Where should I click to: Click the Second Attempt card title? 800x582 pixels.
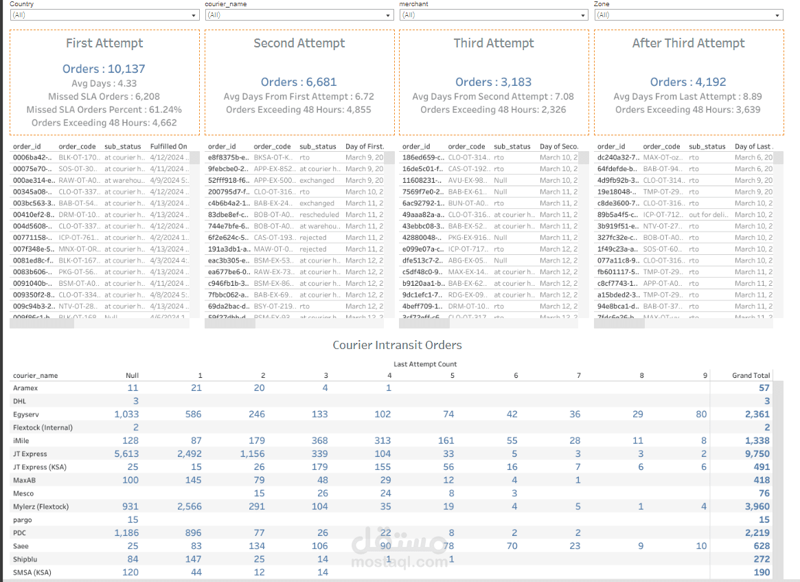(x=299, y=43)
